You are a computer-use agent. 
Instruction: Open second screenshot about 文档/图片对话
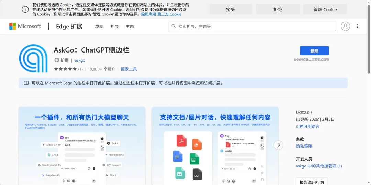click(x=215, y=146)
